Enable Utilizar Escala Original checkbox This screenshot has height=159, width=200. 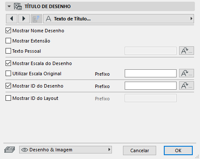8,74
